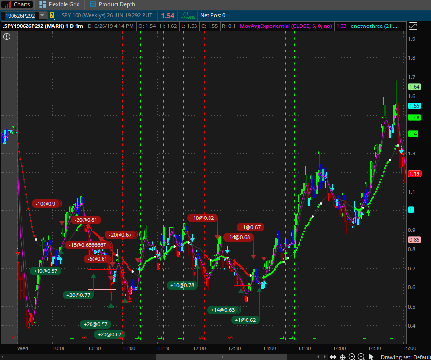Click the 1.64 price bubble on axis

[414, 87]
